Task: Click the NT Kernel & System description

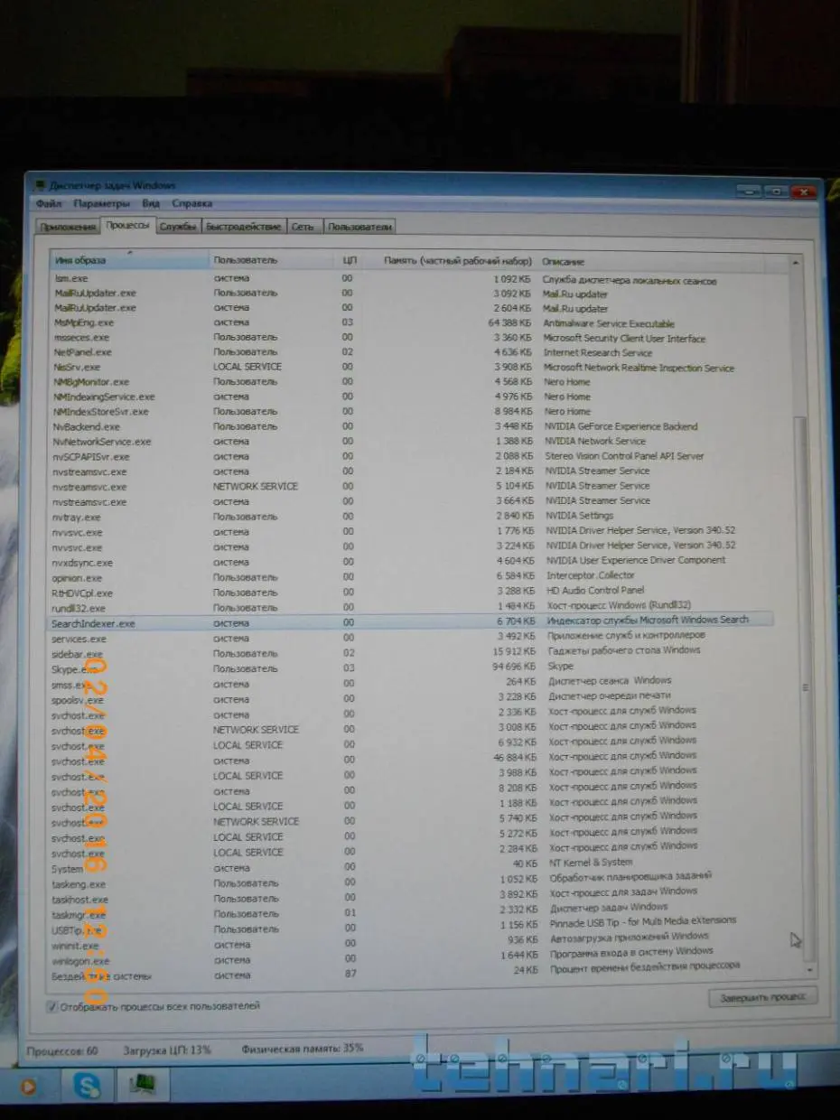Action: click(x=591, y=862)
